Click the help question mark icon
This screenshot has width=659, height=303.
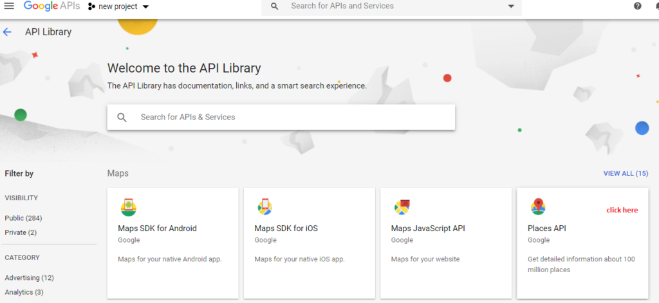638,6
